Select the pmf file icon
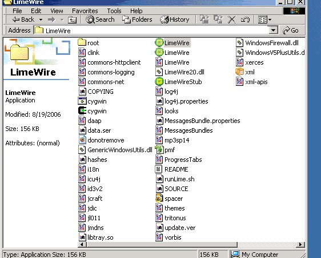This screenshot has height=258, width=321. pyautogui.click(x=159, y=150)
